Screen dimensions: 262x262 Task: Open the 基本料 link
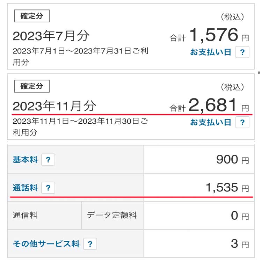pyautogui.click(x=25, y=160)
